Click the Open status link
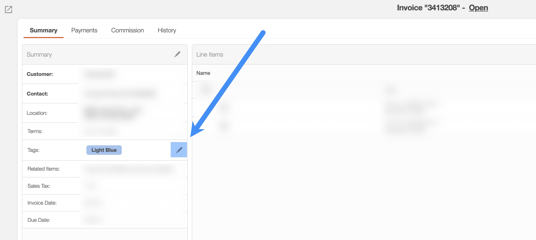The image size is (536, 240). (478, 8)
